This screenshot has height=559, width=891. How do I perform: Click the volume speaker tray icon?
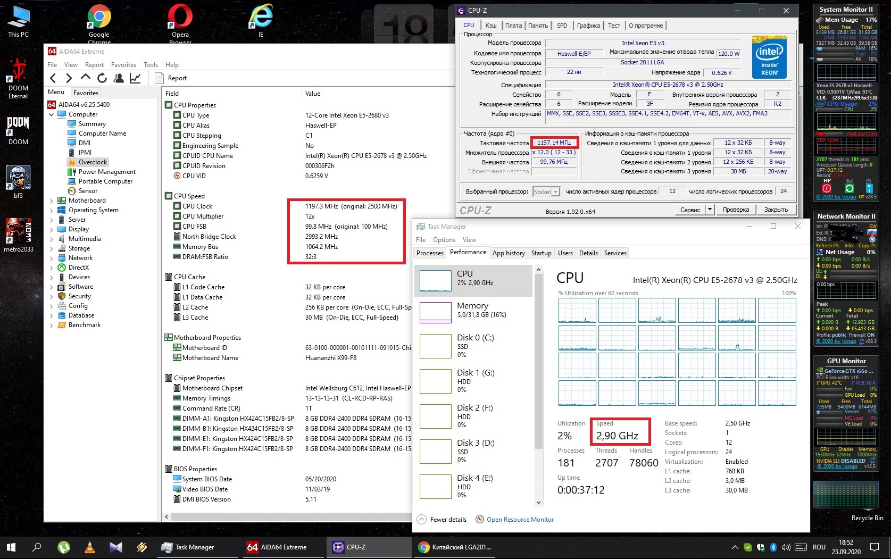click(x=786, y=547)
